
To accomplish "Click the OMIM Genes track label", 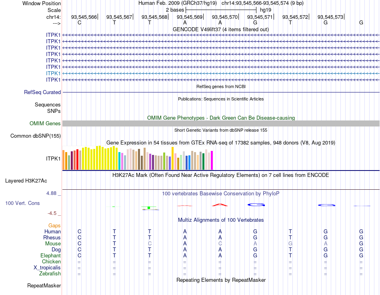I will click(45, 123).
